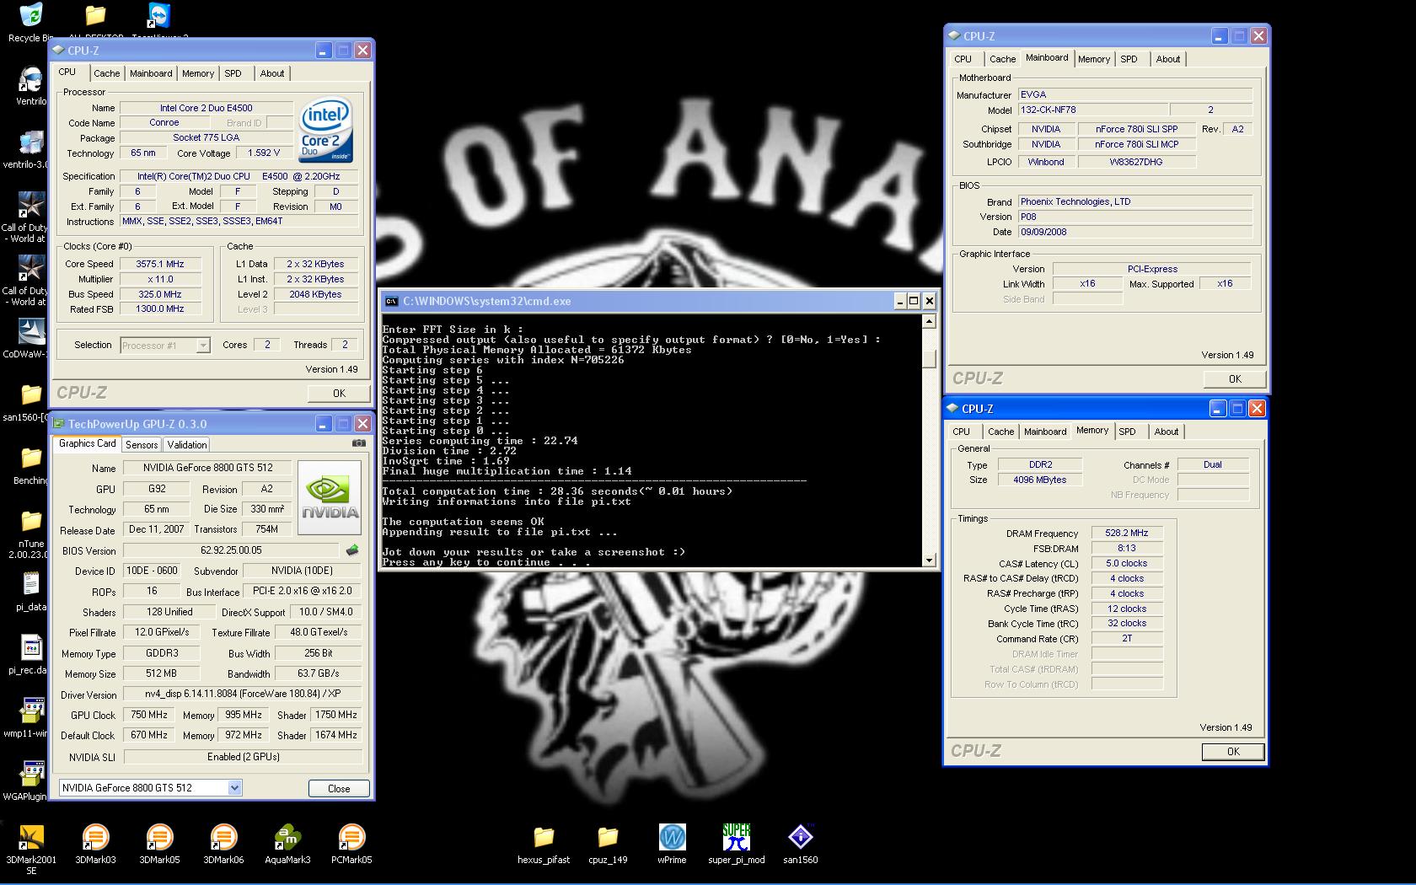Image resolution: width=1416 pixels, height=885 pixels.
Task: Open GPU-Z graphics card selection dropdown
Action: (234, 787)
